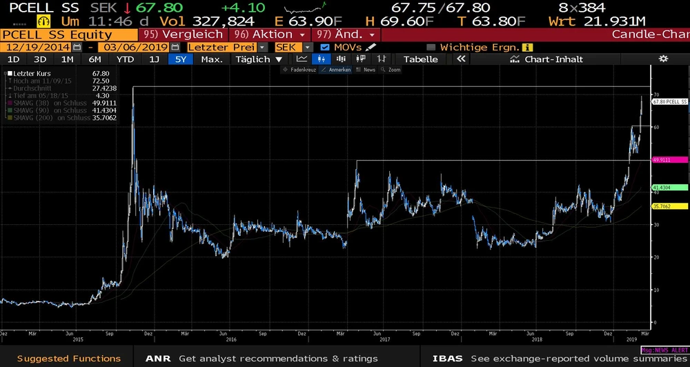Click the Wichtige Ergn. info icon
Image resolution: width=690 pixels, height=367 pixels.
(x=527, y=47)
